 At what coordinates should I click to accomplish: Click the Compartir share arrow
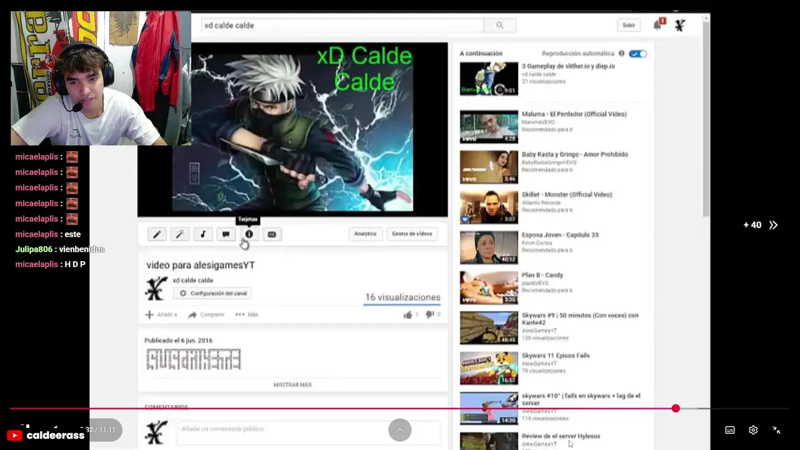tap(192, 314)
